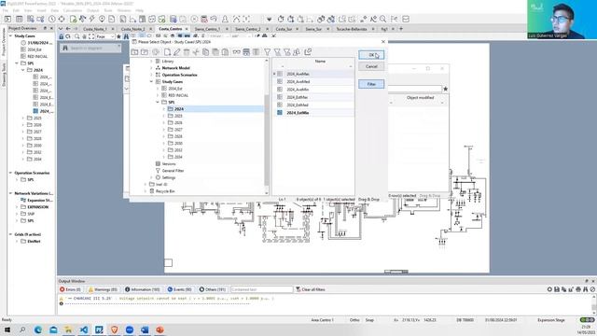The height and width of the screenshot is (336, 597).
Task: Click the padlock freeze icon in diagram toolbar
Action: [61, 36]
